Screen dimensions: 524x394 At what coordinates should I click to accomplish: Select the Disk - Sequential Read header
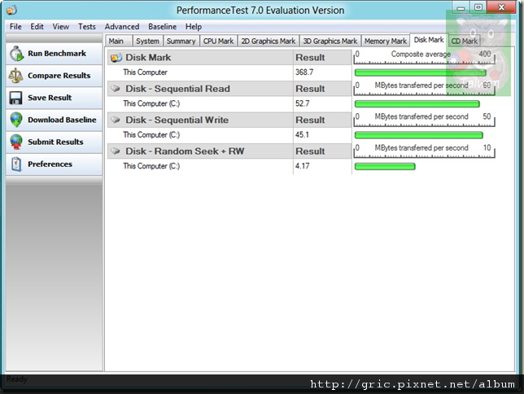[x=177, y=89]
